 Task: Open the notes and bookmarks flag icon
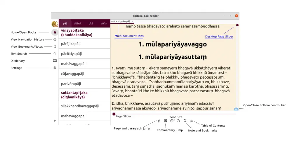(185, 121)
